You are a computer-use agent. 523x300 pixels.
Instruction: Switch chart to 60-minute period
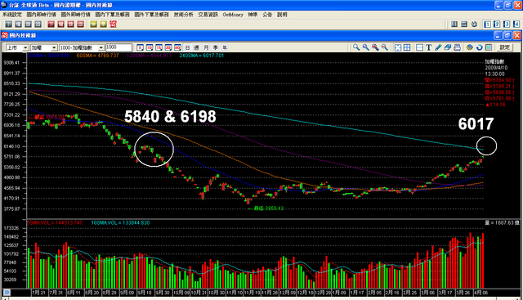[x=177, y=47]
